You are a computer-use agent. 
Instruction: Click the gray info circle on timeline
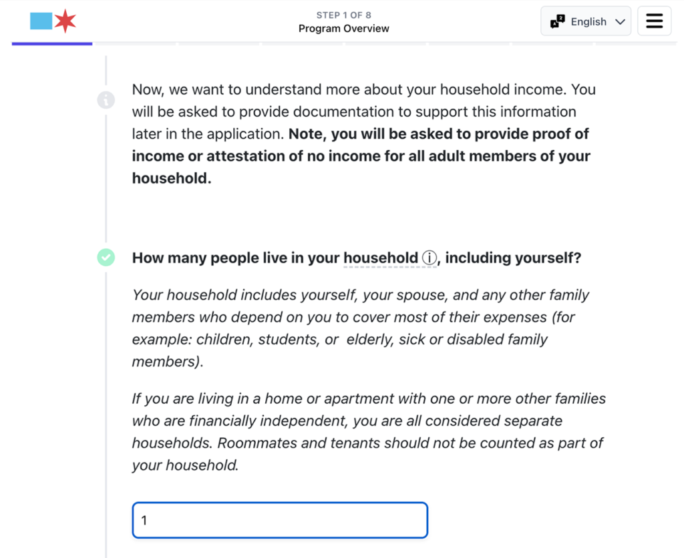(x=106, y=100)
